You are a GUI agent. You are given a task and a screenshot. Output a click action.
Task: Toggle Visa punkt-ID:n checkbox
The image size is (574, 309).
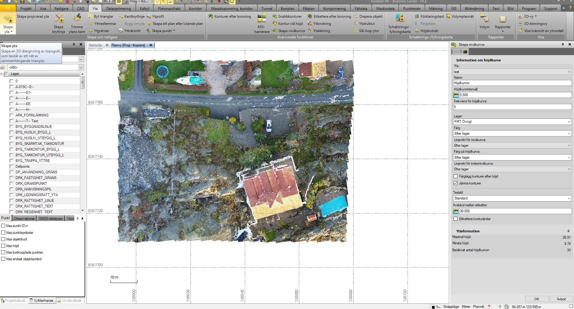[x=3, y=226]
